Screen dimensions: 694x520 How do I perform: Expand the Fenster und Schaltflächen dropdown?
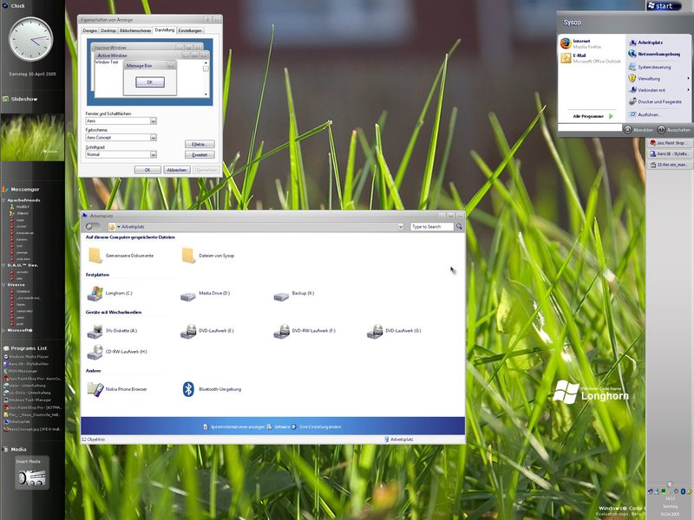(154, 121)
